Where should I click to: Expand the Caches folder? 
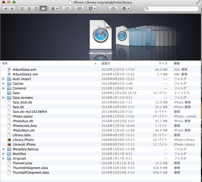(3, 83)
